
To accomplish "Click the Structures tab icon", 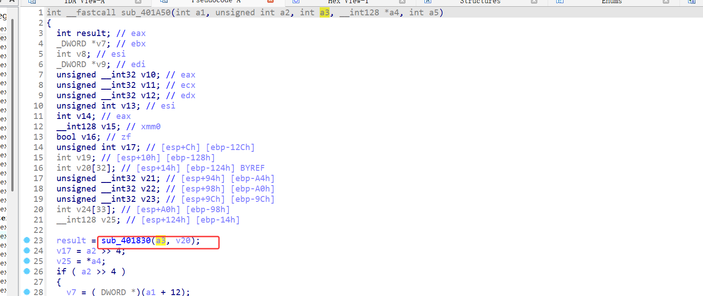I will pos(428,2).
